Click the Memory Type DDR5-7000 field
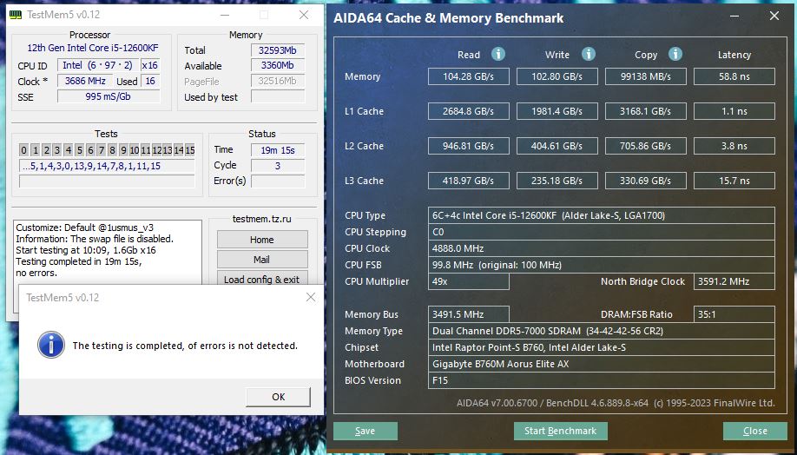This screenshot has width=797, height=455. click(x=602, y=331)
